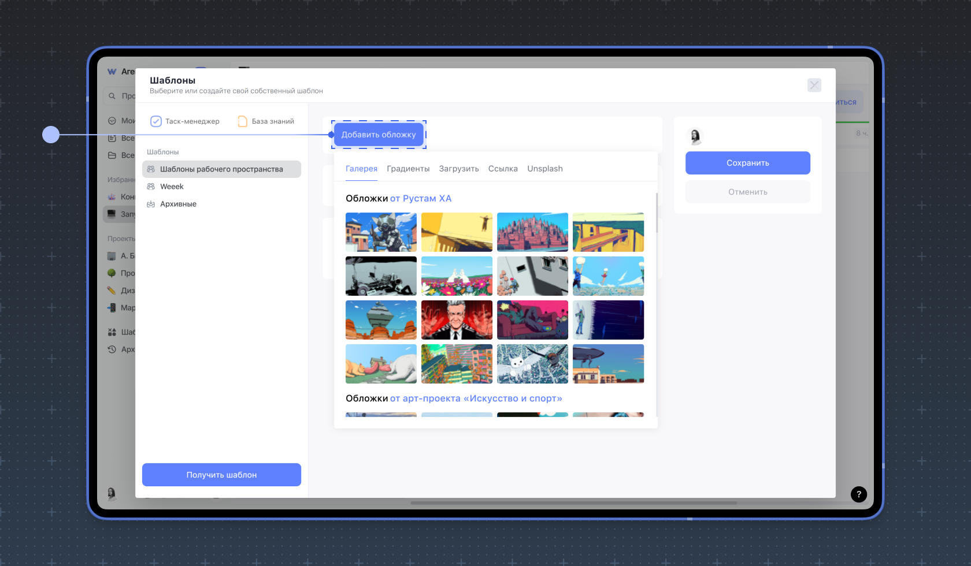Click the blue Save button

pos(747,163)
